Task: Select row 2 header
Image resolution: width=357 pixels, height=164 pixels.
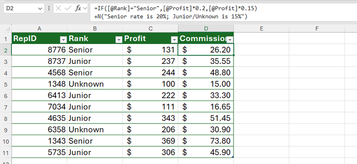Action: click(6, 50)
